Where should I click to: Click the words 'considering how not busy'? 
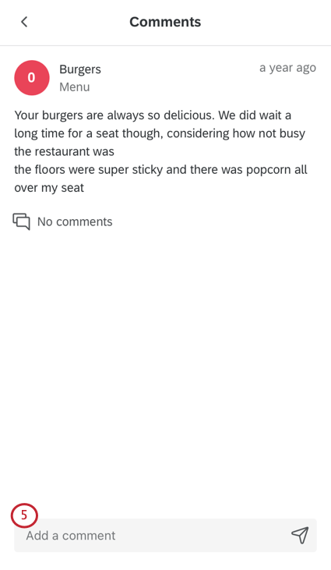coord(236,133)
